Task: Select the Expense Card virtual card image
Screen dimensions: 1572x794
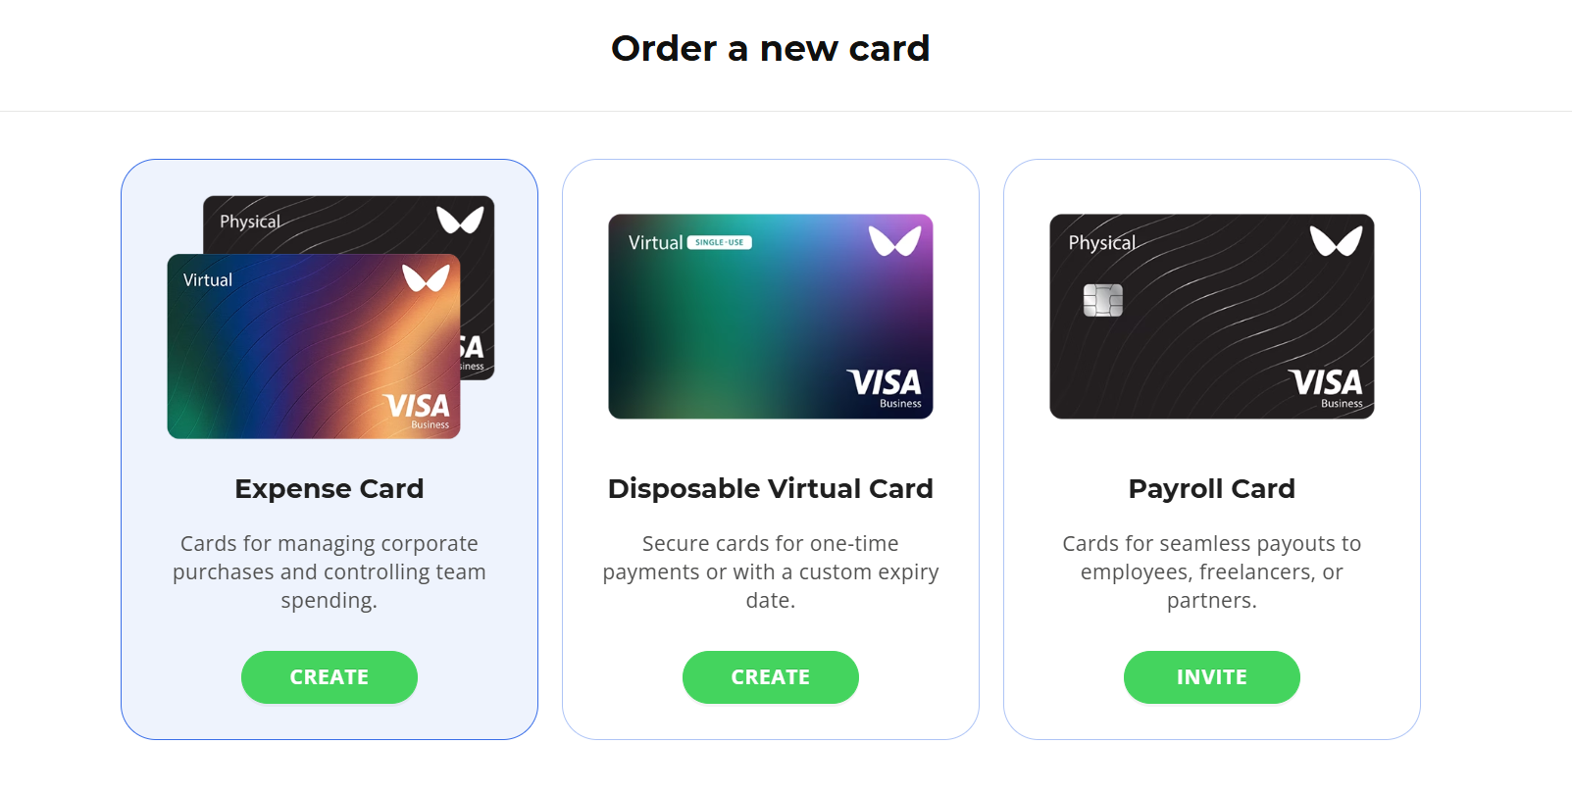Action: (x=314, y=346)
